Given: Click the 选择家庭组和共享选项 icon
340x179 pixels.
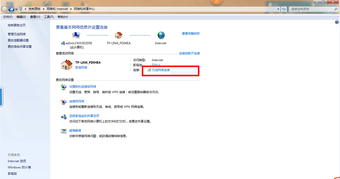Looking at the screenshot, I should 64,117.
